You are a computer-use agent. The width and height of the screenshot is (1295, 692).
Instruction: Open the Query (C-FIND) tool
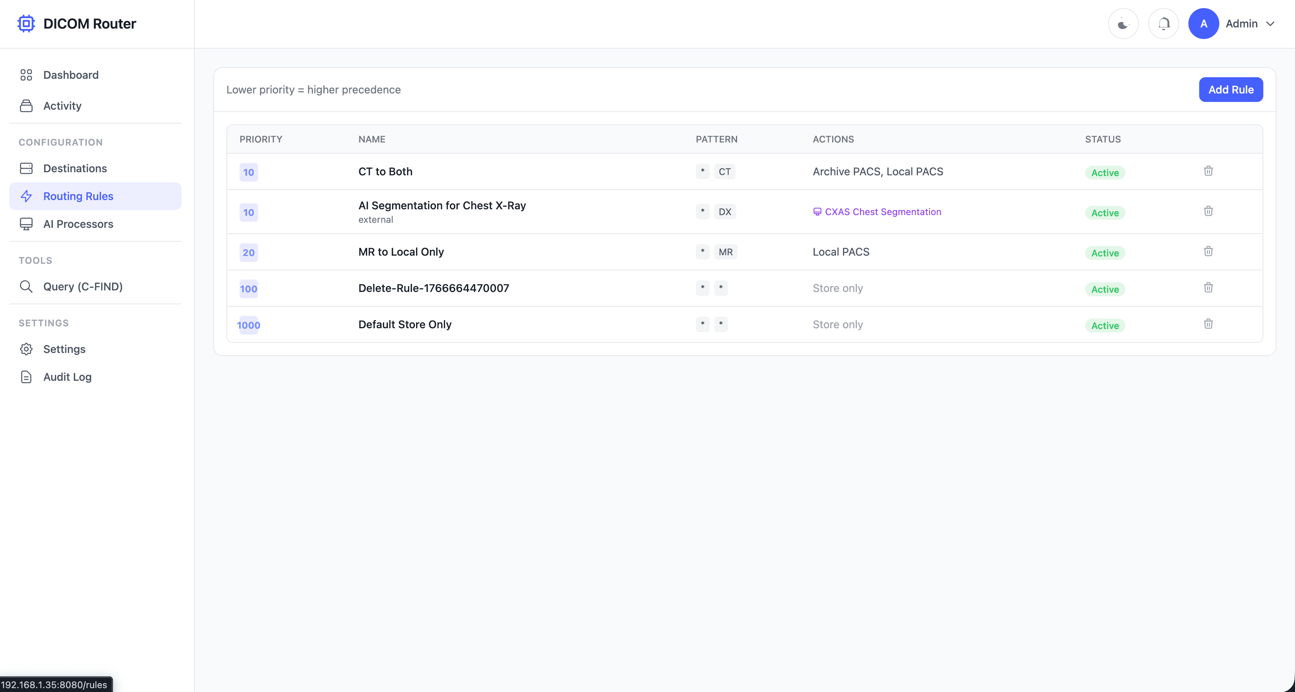[82, 287]
